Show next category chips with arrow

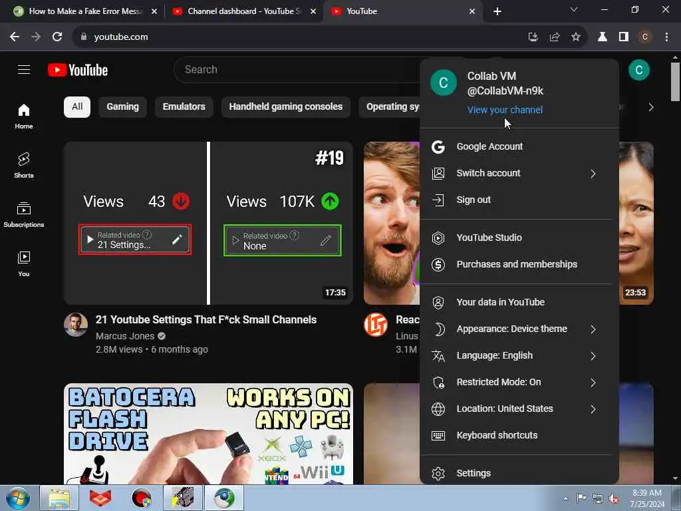pos(650,107)
